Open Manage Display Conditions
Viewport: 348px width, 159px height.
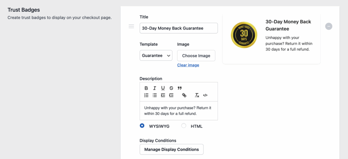(x=172, y=150)
